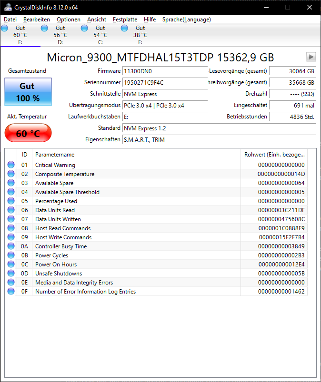Select the Composite Temperature parameter name

[65, 174]
